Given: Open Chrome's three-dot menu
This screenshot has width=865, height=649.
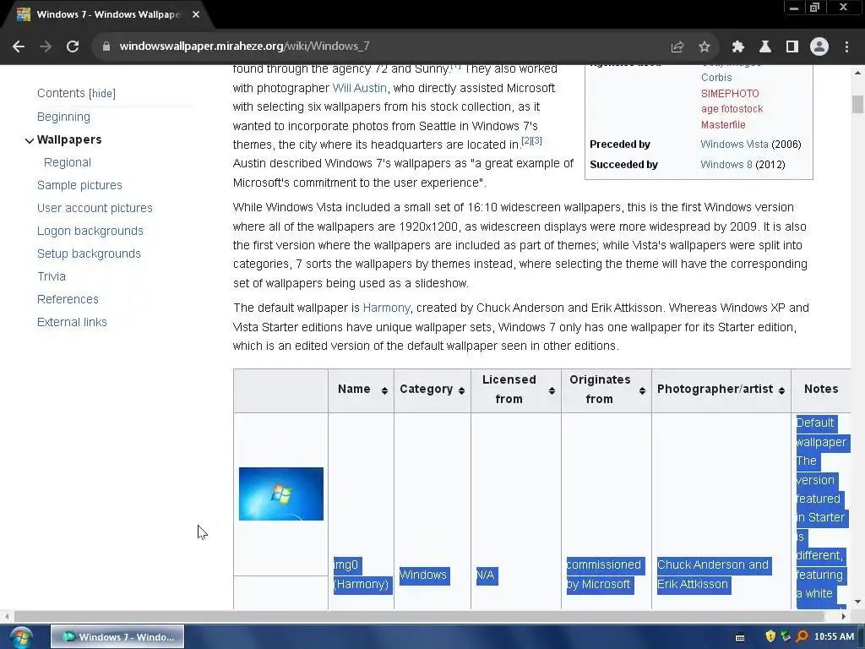Looking at the screenshot, I should coord(846,47).
